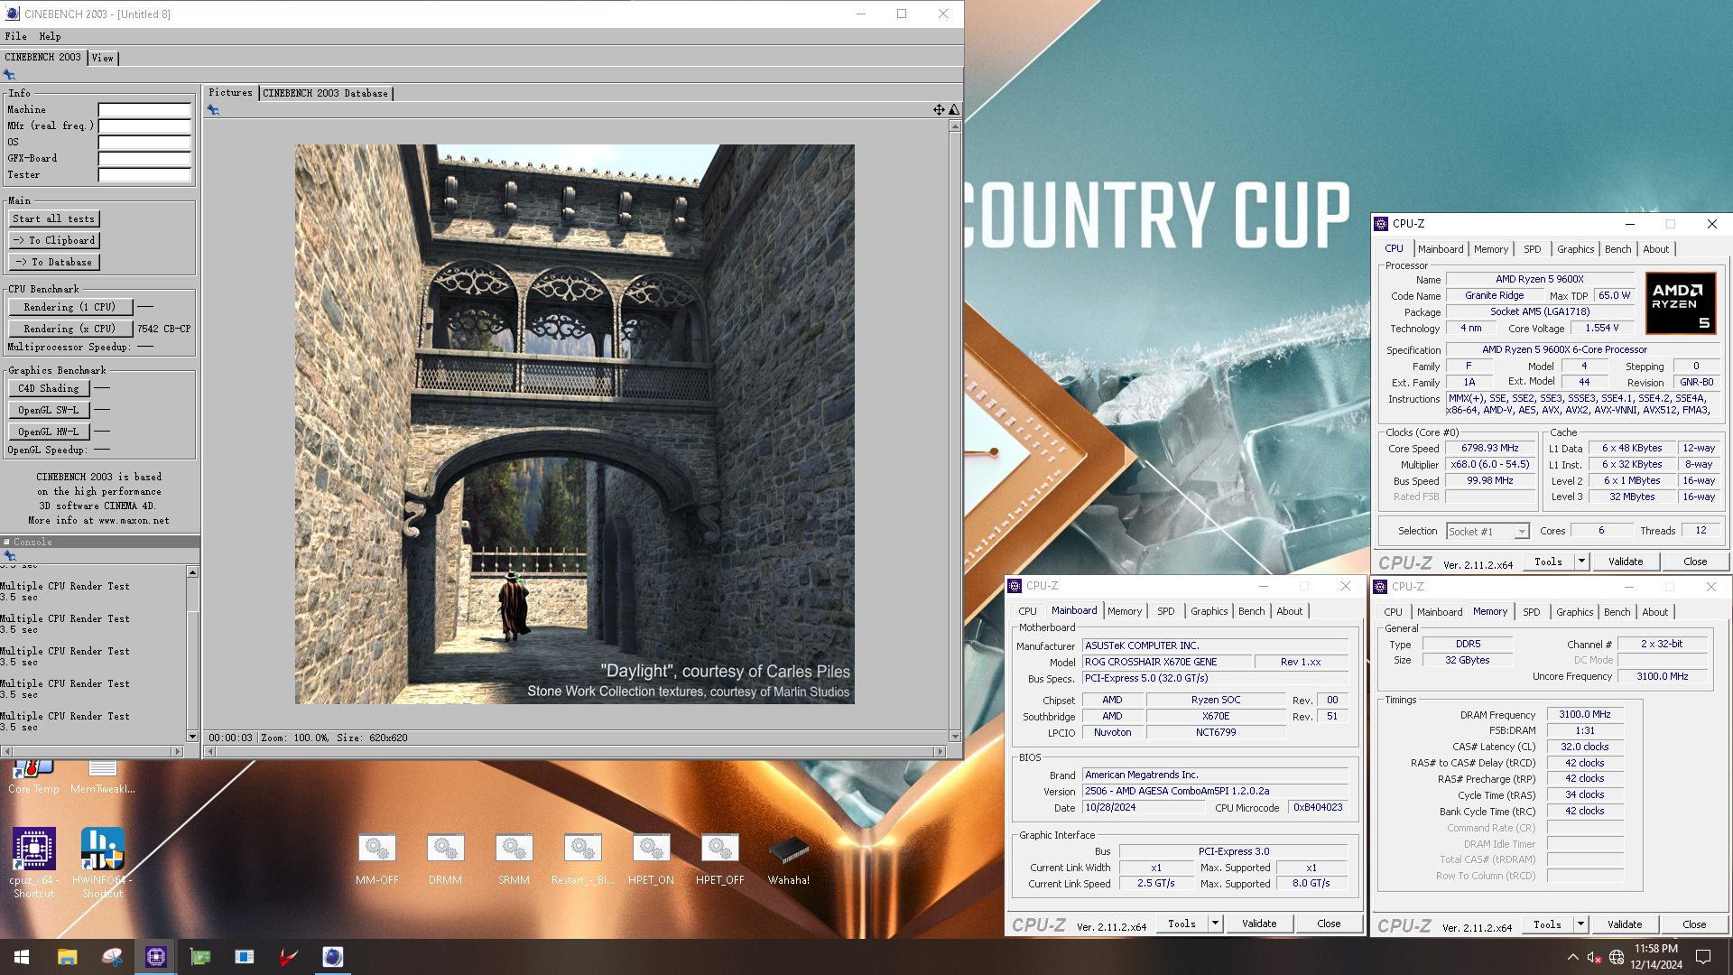Viewport: 1733px width, 975px height.
Task: Click the pin icon above the Info panel
Action: (10, 75)
